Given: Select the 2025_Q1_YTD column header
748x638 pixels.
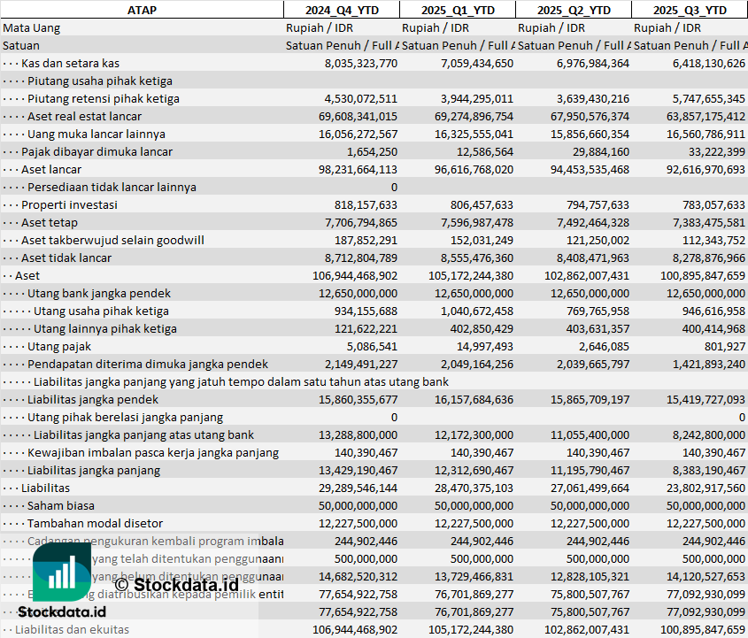Looking at the screenshot, I should pos(457,10).
